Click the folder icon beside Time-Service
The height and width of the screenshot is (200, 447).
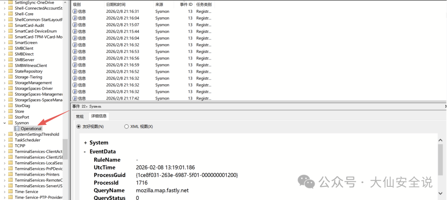pyautogui.click(x=10, y=191)
